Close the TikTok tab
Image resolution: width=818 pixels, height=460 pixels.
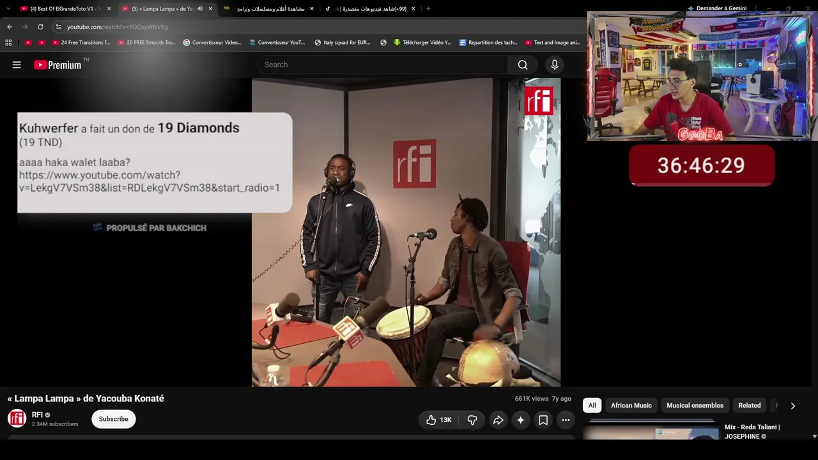click(413, 9)
